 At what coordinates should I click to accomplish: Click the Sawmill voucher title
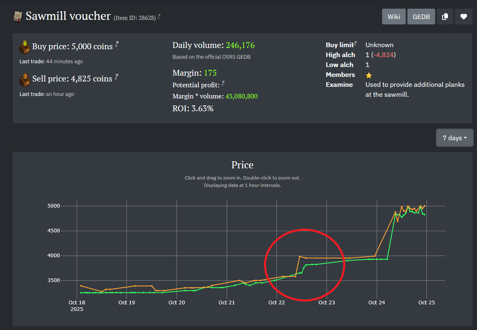pyautogui.click(x=68, y=16)
